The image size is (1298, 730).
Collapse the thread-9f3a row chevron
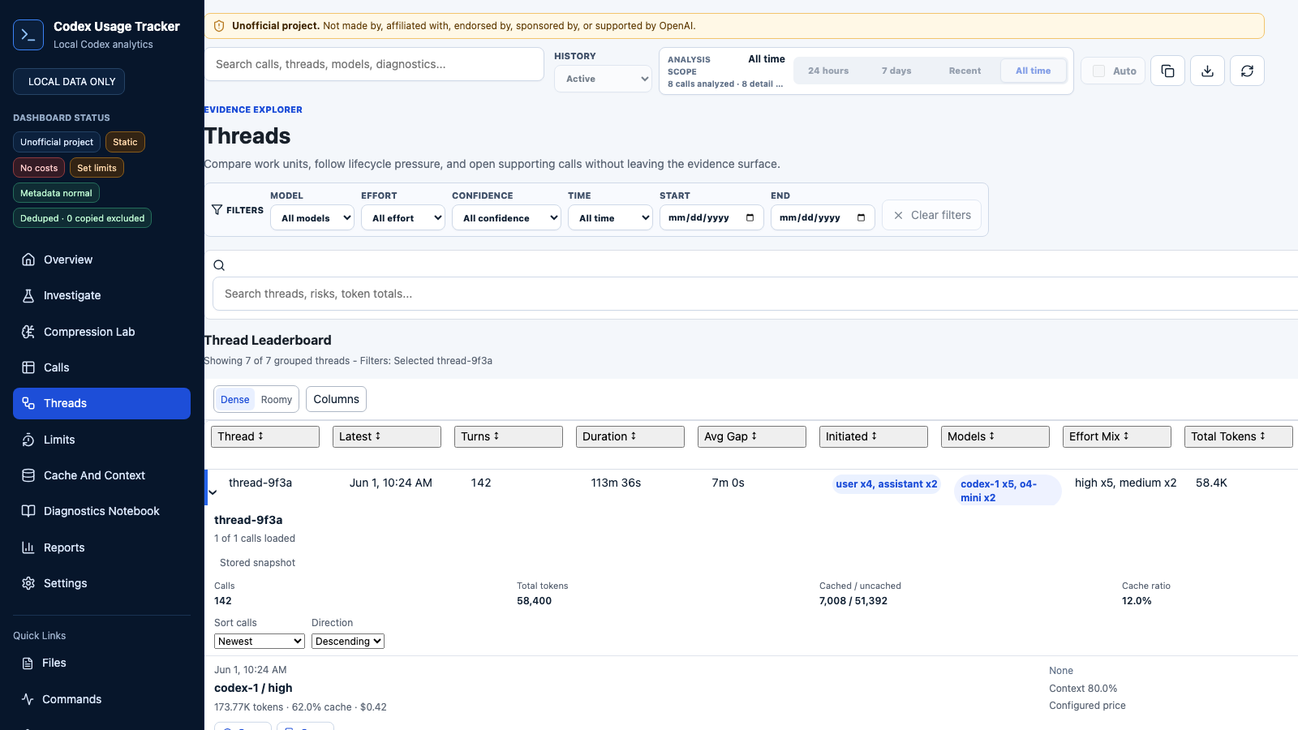click(213, 492)
